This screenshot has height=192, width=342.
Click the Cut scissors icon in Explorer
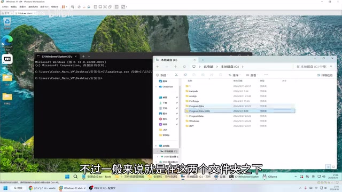(x=176, y=75)
